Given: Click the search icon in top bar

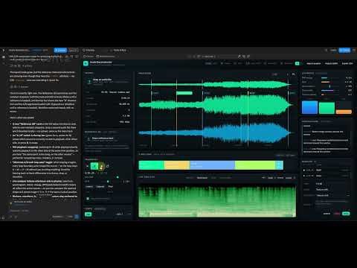Looking at the screenshot, I should pos(326,50).
